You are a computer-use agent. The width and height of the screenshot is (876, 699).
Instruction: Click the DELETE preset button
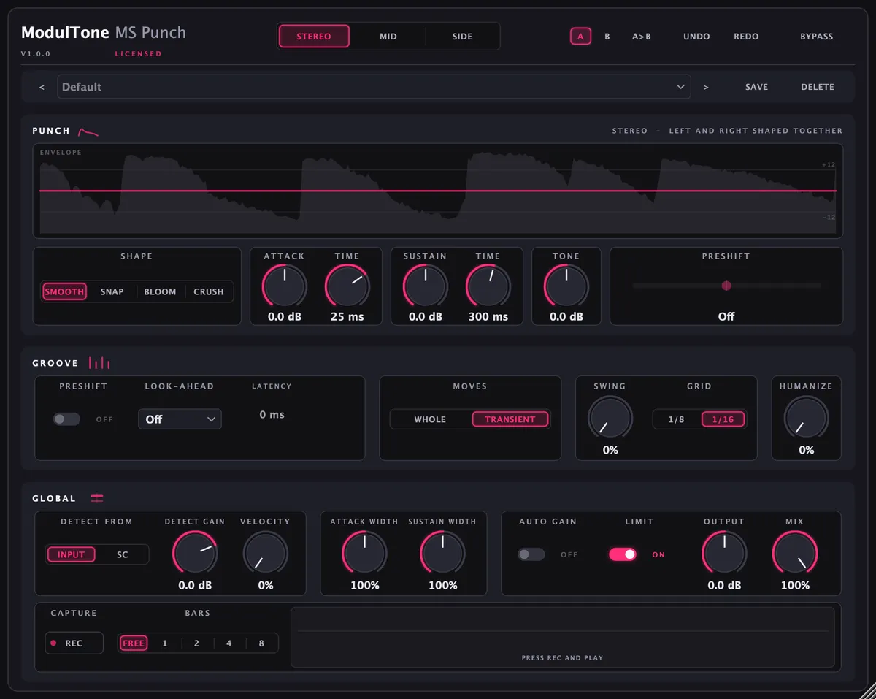tap(818, 87)
